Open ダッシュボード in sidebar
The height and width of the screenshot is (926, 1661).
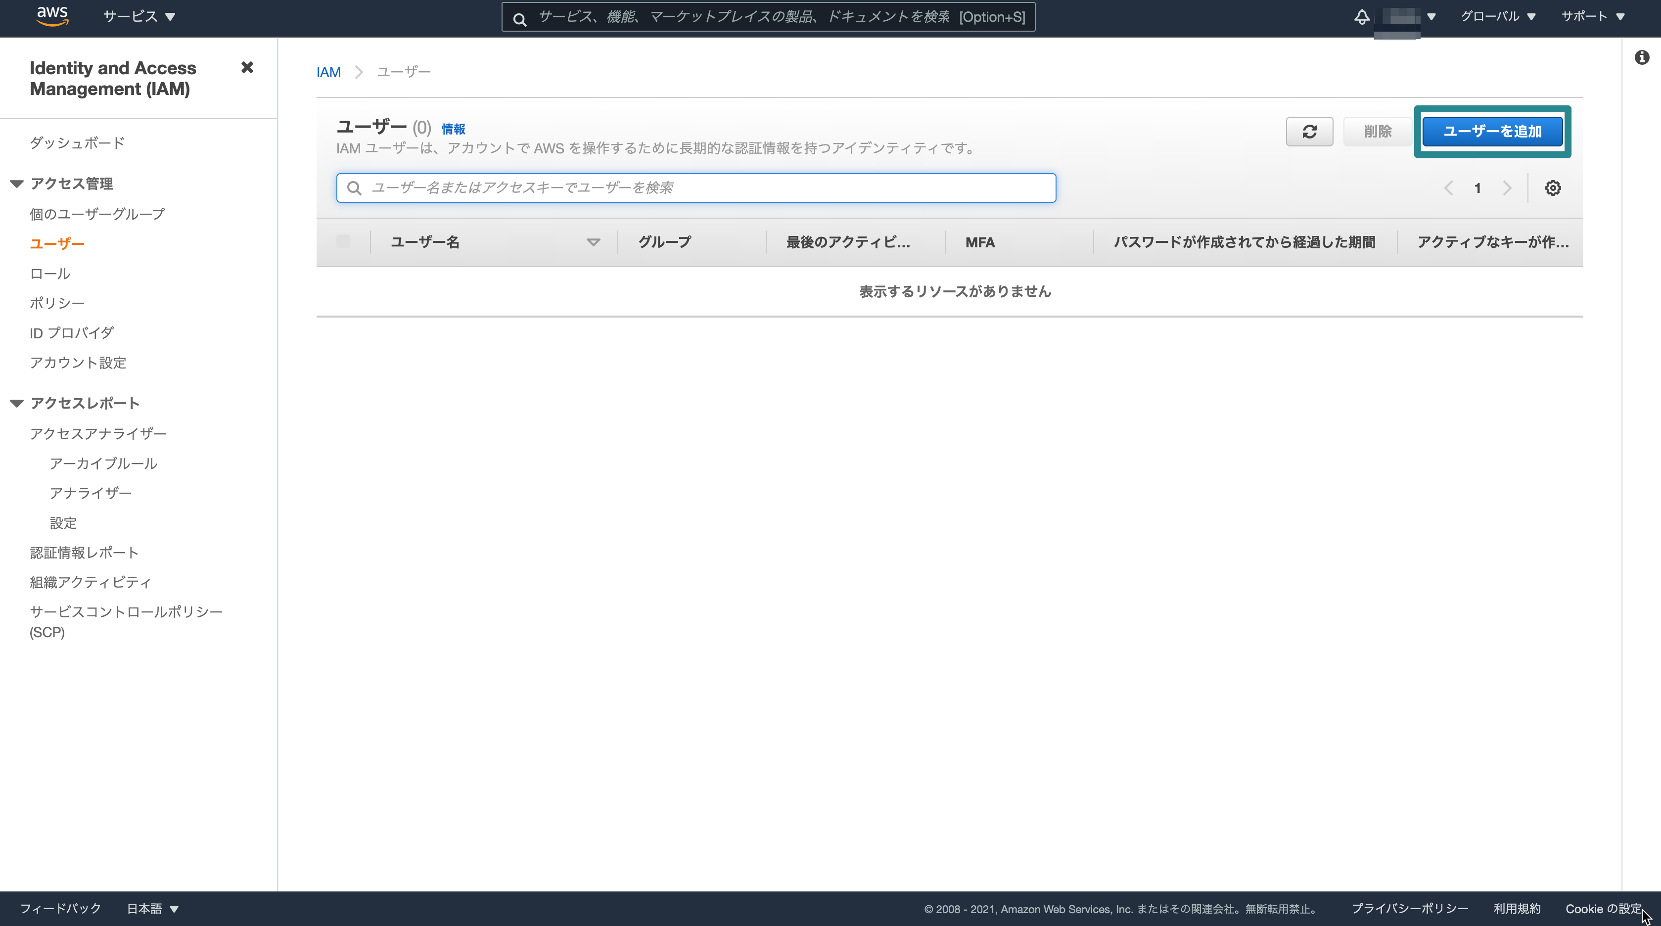pyautogui.click(x=77, y=143)
